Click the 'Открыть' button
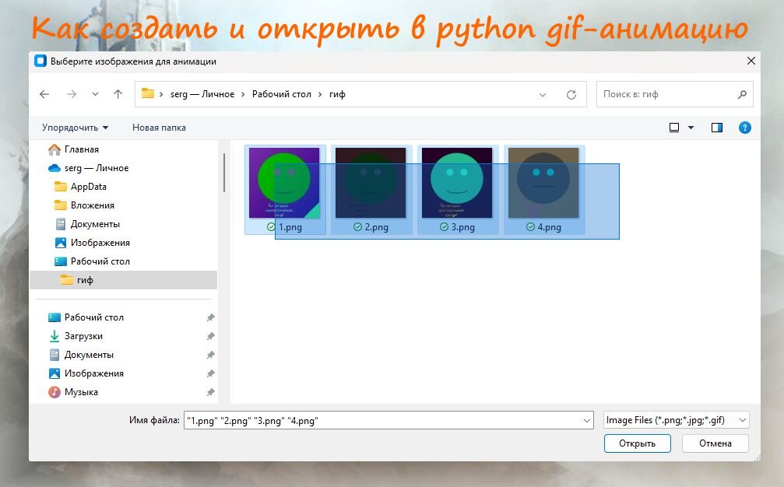Viewport: 784px width, 487px height. [x=637, y=443]
